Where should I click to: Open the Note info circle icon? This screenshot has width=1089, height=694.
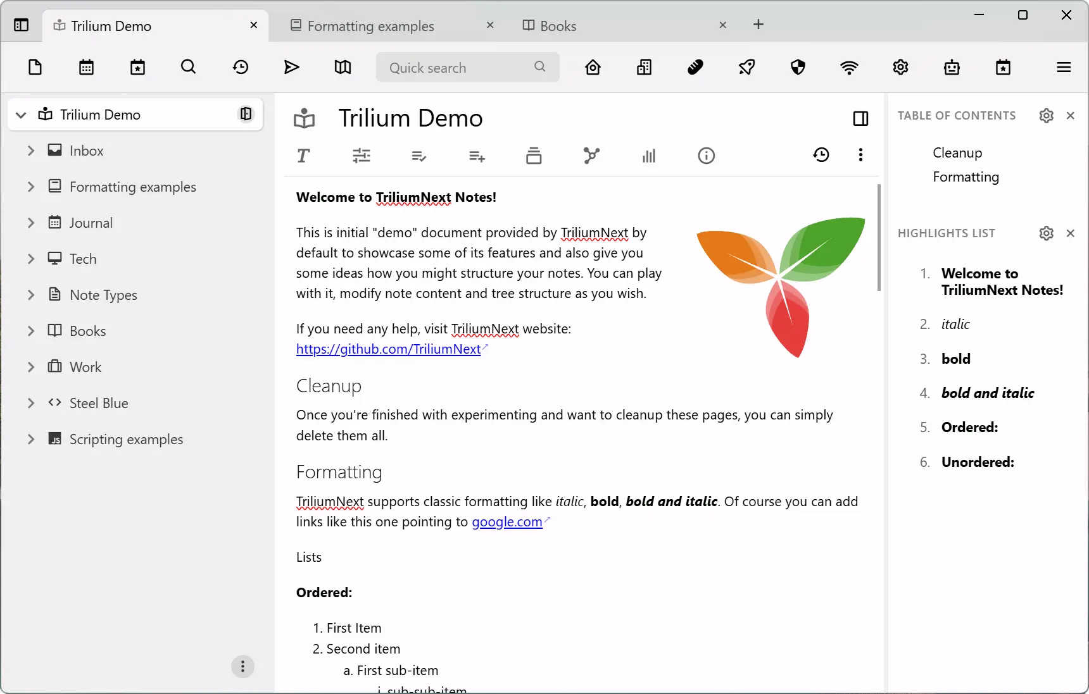click(x=706, y=156)
